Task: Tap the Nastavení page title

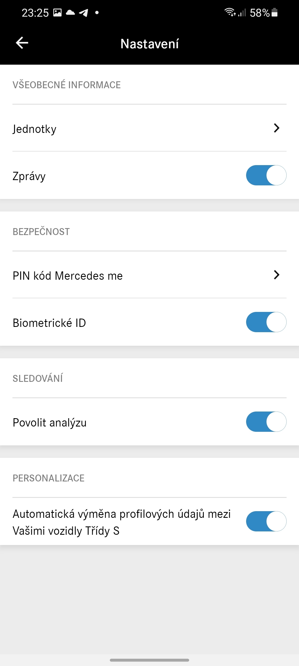Action: tap(149, 44)
